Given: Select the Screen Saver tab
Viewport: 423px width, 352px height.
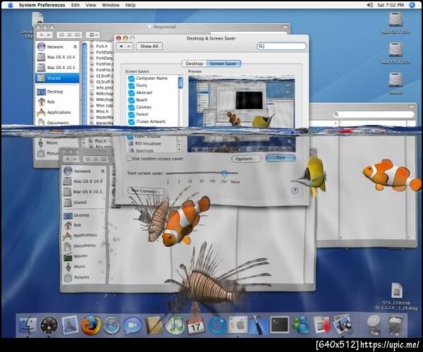Looking at the screenshot, I should [x=223, y=63].
